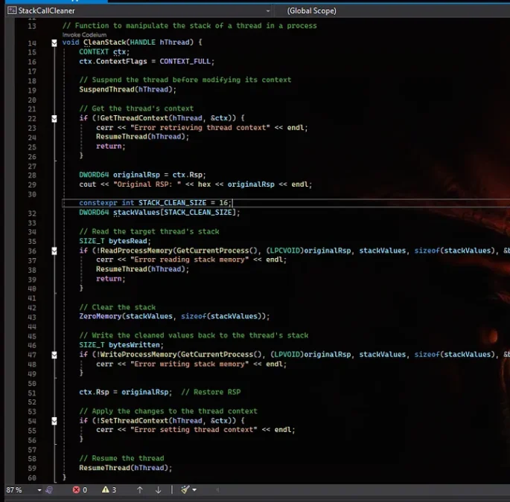Click the "Error setting thread context" string literal
The image size is (510, 502).
click(194, 430)
